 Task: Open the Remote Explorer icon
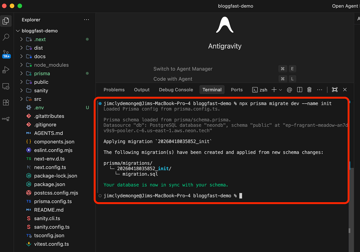point(6,86)
